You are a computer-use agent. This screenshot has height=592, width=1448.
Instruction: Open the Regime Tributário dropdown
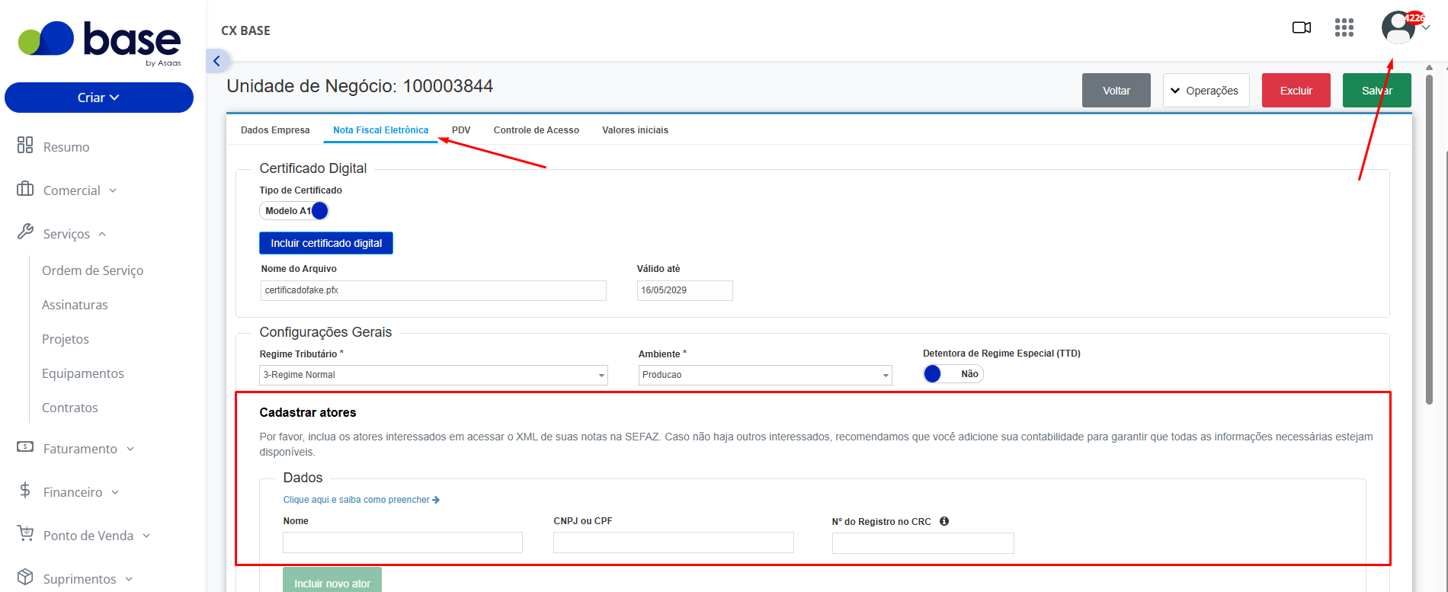point(434,375)
